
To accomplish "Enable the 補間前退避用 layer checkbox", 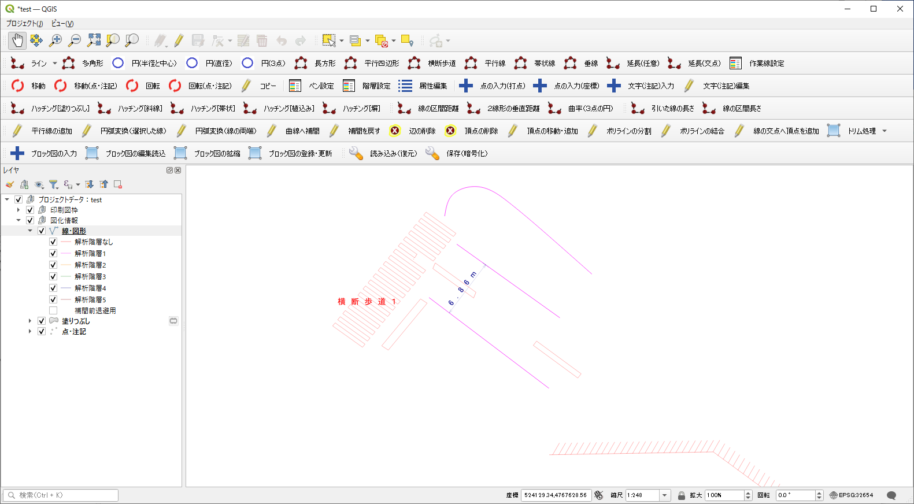I will [53, 310].
